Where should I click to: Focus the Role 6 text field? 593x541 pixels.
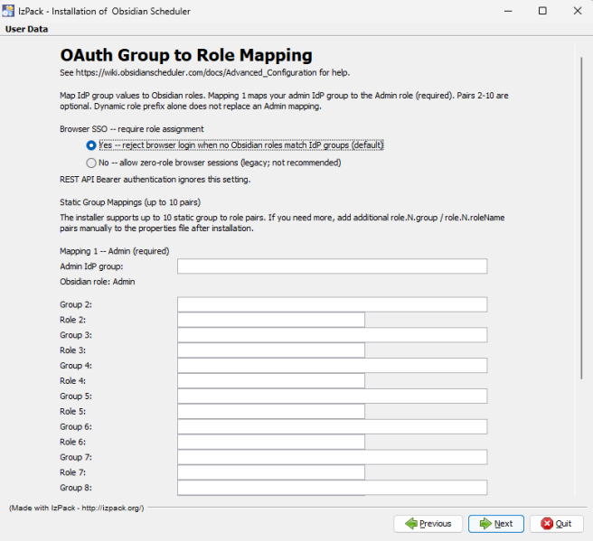(x=271, y=442)
